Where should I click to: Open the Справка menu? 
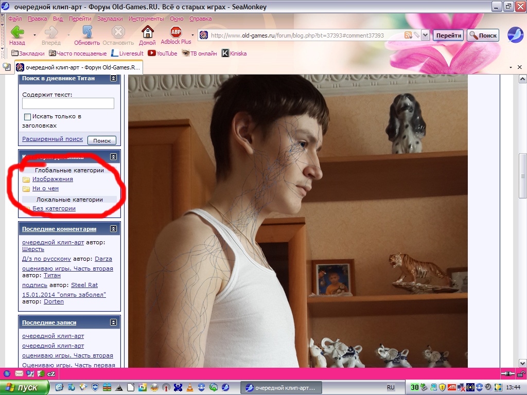pos(200,19)
